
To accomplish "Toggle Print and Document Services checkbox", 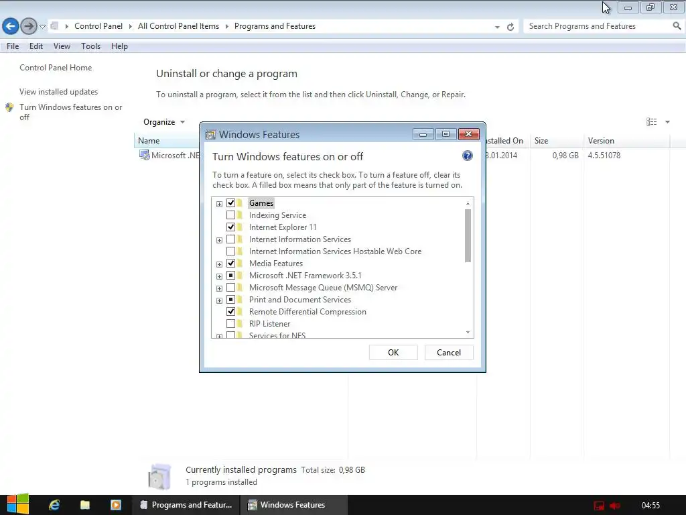I will click(230, 300).
